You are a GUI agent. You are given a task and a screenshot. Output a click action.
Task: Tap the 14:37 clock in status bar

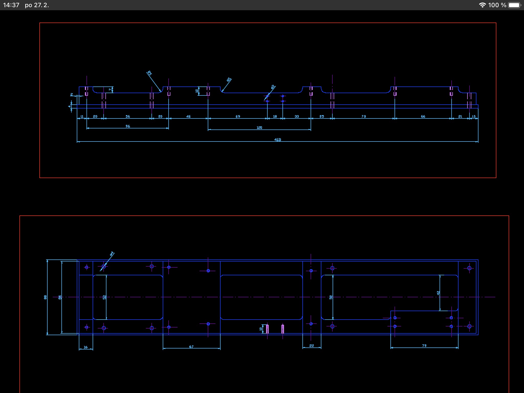coord(11,5)
